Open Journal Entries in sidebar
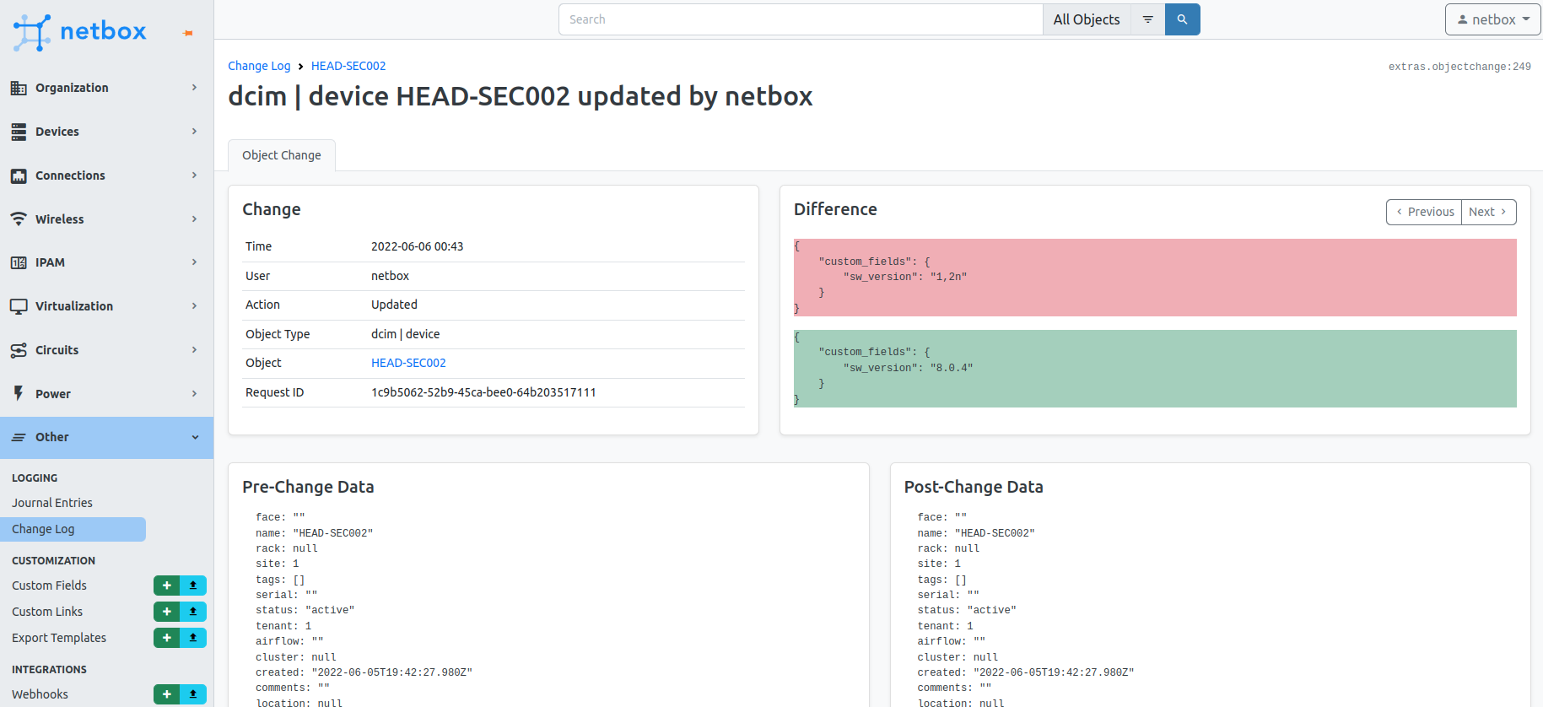This screenshot has width=1543, height=707. (x=52, y=503)
